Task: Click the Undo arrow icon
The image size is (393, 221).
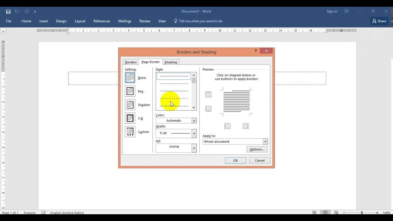Action: (x=17, y=11)
